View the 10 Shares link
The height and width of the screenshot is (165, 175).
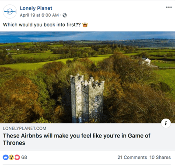click(x=160, y=157)
